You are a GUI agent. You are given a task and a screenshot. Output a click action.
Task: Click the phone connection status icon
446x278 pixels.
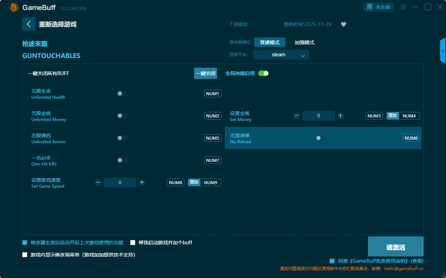click(x=370, y=7)
